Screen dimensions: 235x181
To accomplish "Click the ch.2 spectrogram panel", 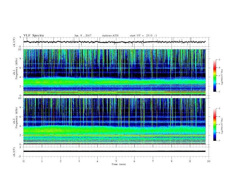I will pos(115,121).
